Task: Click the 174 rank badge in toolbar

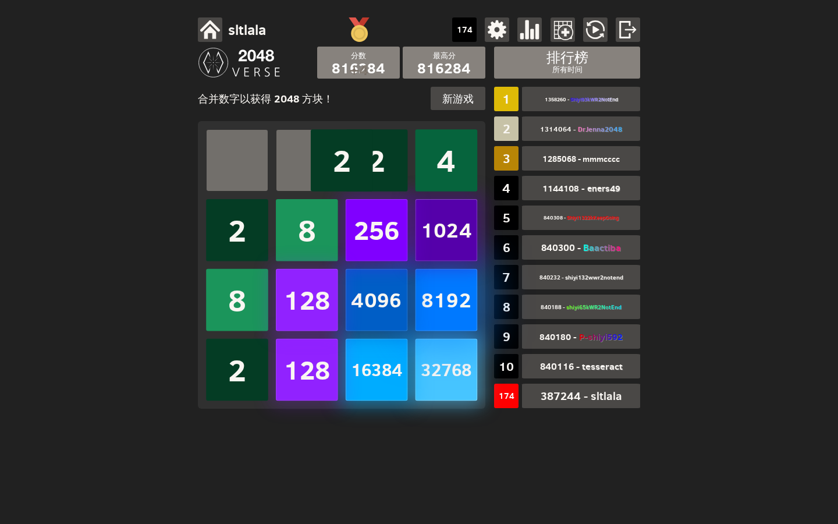Action: (464, 30)
